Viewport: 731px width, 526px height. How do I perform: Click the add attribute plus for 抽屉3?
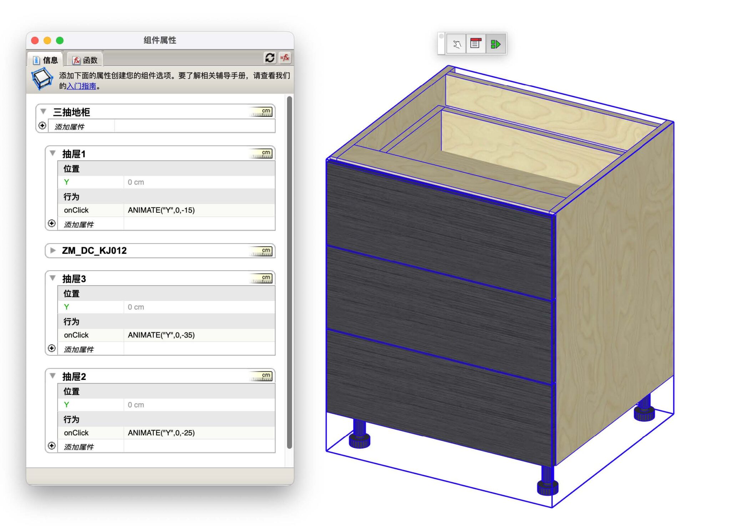[x=52, y=348]
